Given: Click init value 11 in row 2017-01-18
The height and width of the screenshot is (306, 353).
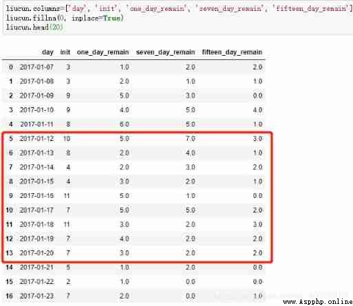Looking at the screenshot, I should coord(67,224).
